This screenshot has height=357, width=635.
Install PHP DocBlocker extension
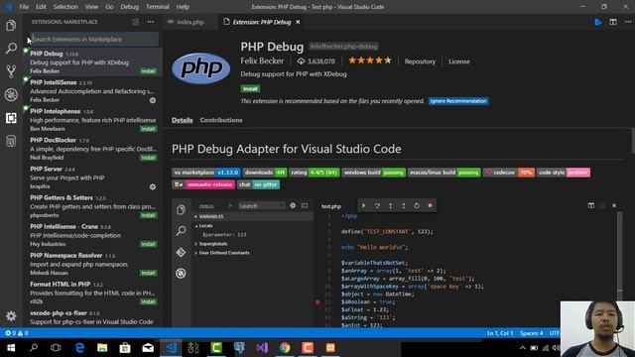click(x=148, y=158)
